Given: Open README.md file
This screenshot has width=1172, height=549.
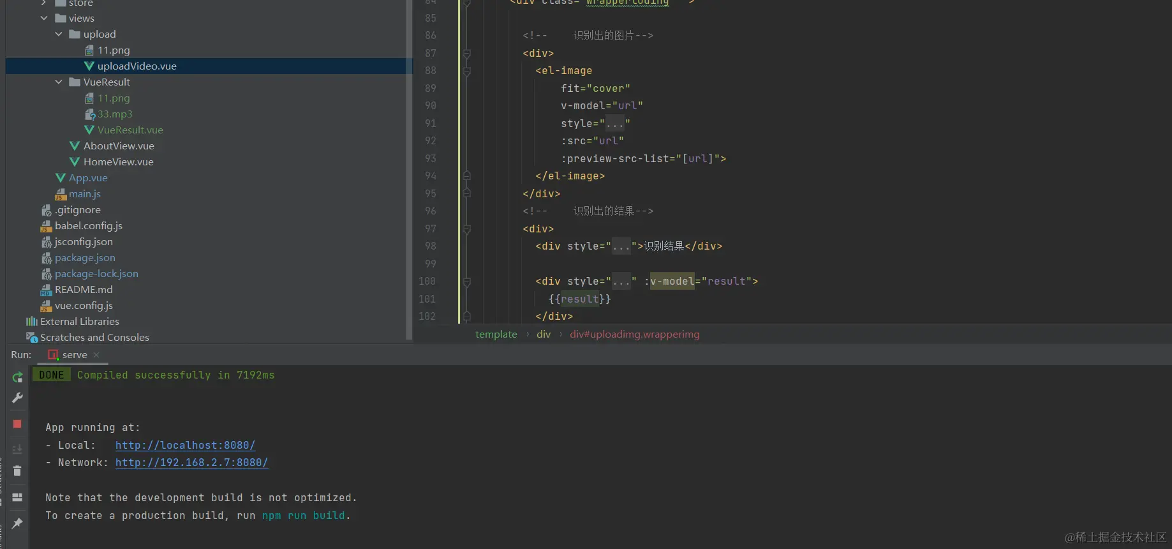Looking at the screenshot, I should pos(84,289).
